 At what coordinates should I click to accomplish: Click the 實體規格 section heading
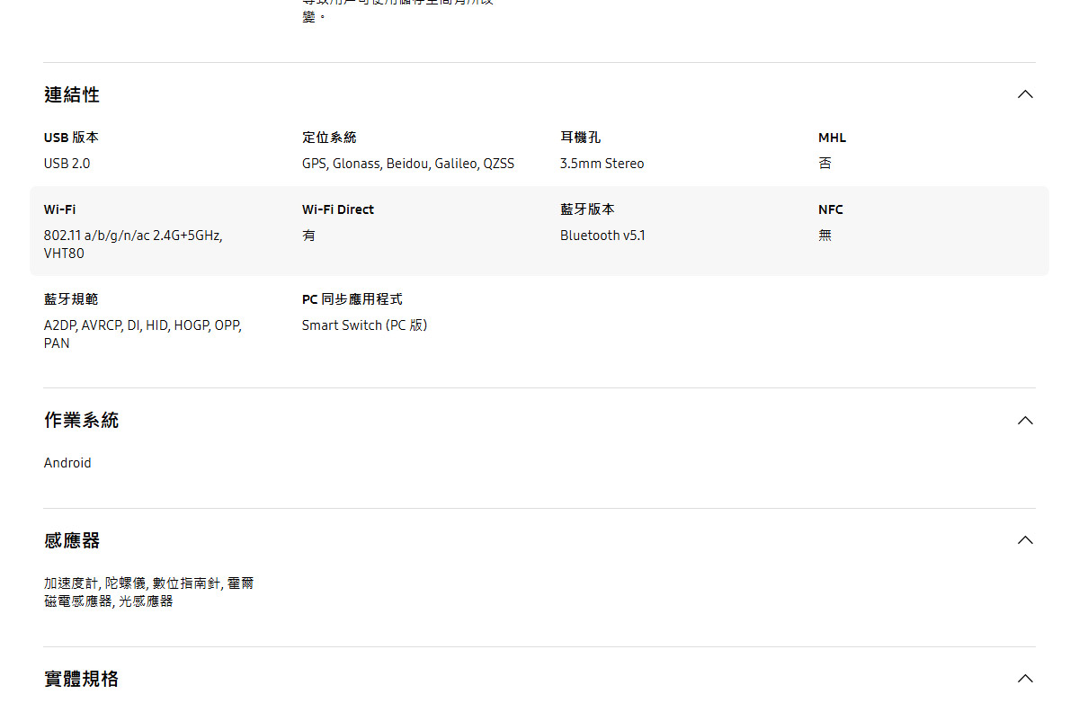[81, 679]
